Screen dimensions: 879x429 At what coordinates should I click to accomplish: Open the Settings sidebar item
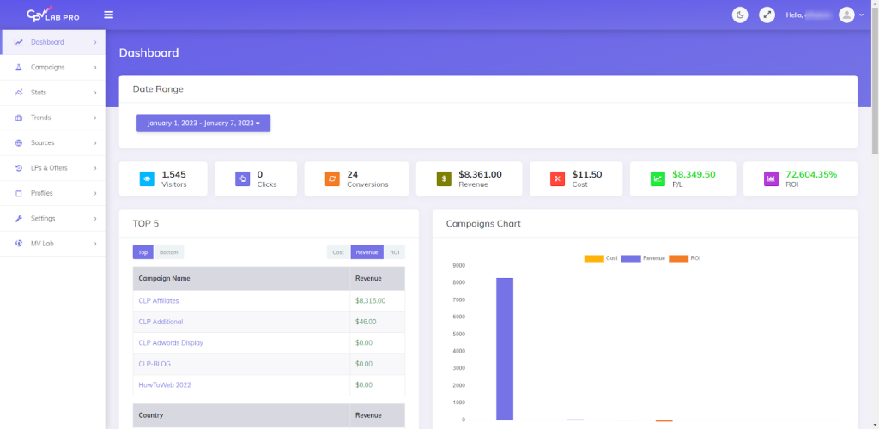pos(52,219)
